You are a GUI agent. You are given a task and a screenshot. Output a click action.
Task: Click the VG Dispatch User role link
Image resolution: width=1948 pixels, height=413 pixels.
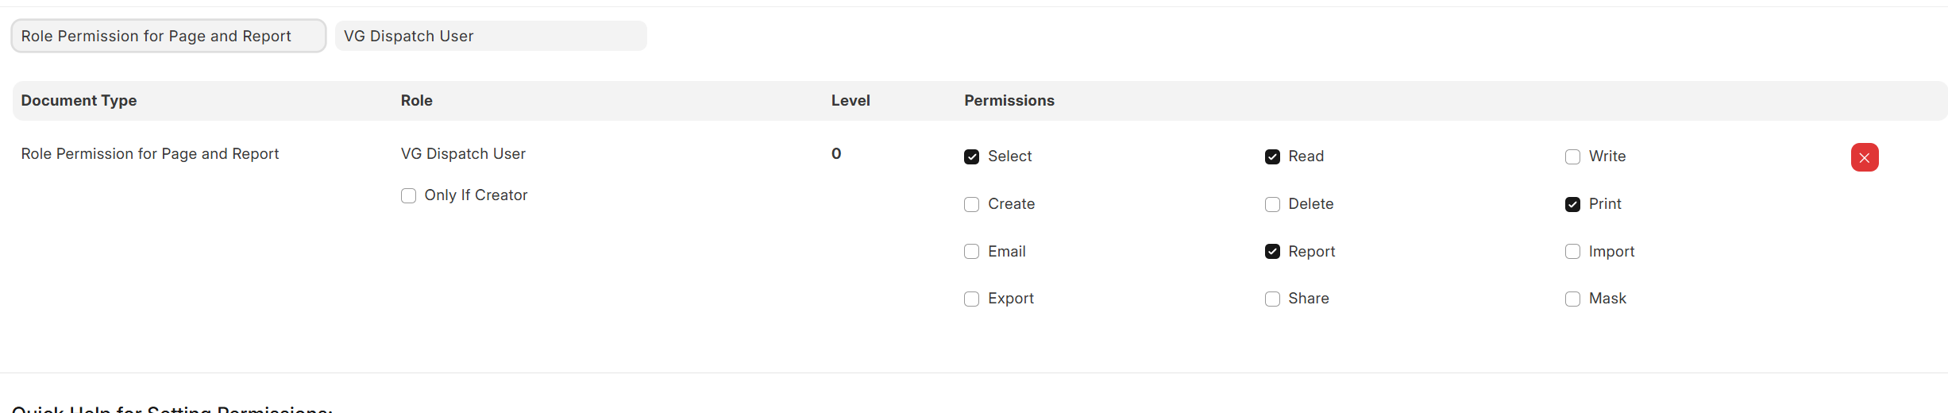[463, 153]
